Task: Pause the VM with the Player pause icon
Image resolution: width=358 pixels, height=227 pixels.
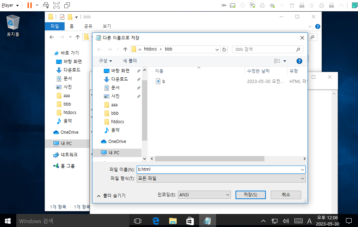Action: (29, 5)
